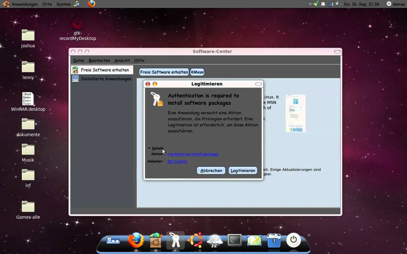Viewport: 407px width, 254px height.
Task: Click the KMess breadcrumb button
Action: tap(197, 72)
